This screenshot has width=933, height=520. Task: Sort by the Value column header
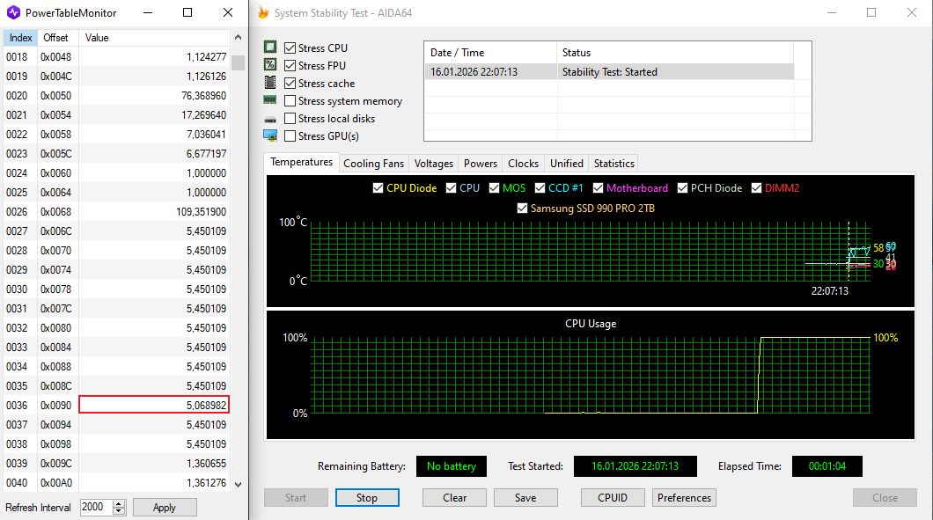click(154, 38)
